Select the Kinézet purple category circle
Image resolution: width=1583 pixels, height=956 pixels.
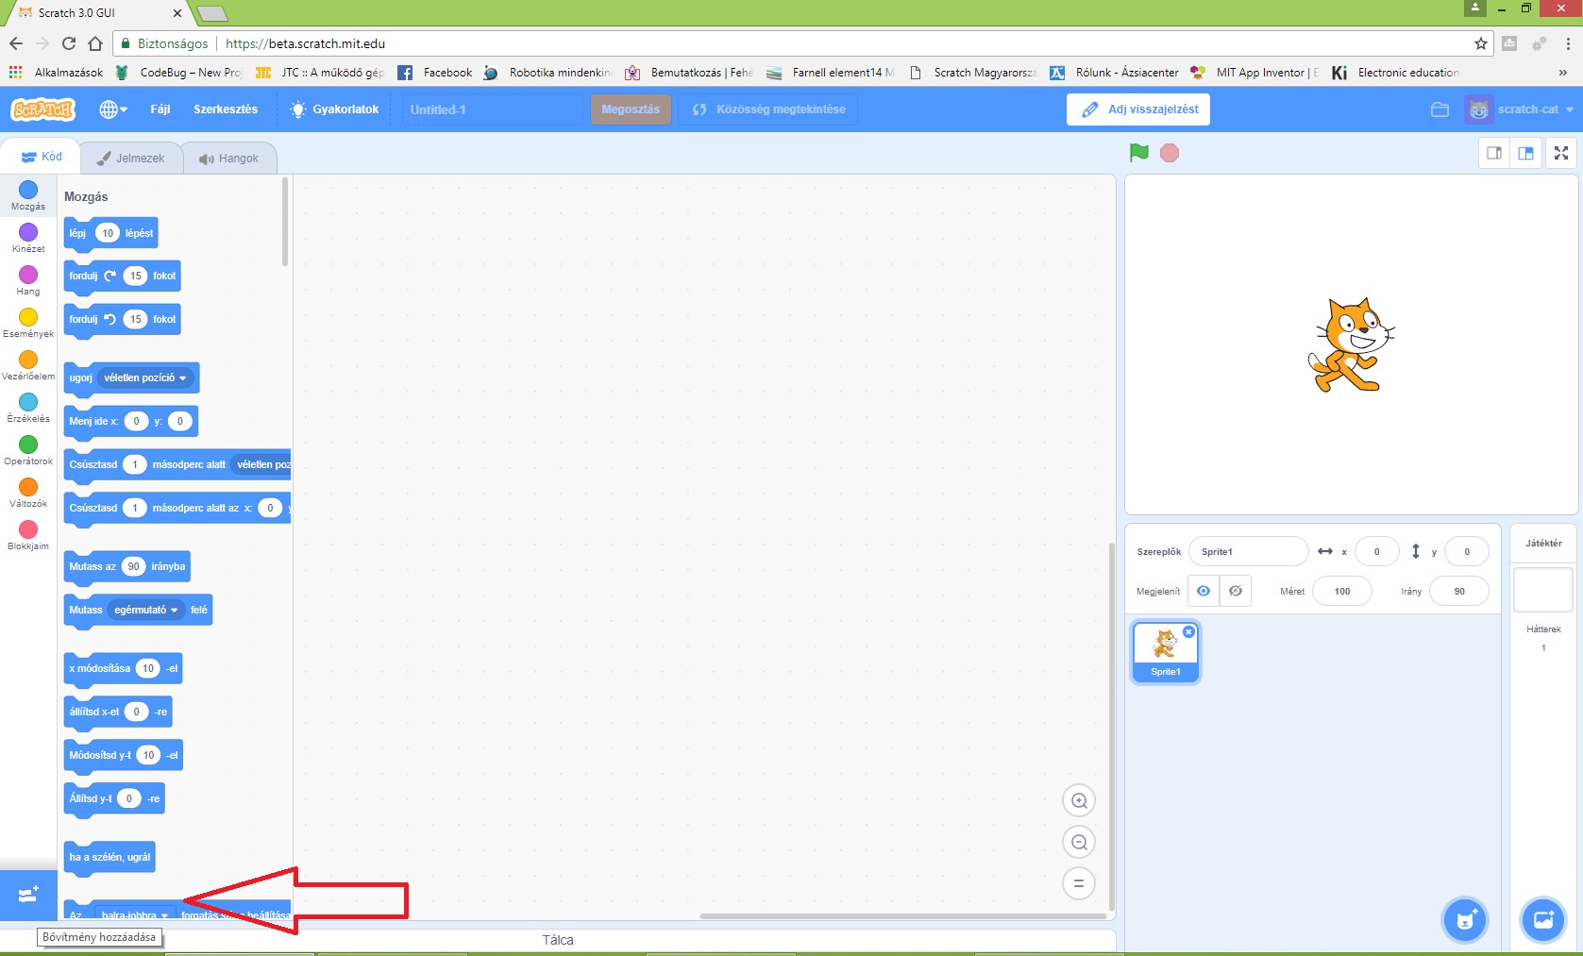tap(28, 232)
